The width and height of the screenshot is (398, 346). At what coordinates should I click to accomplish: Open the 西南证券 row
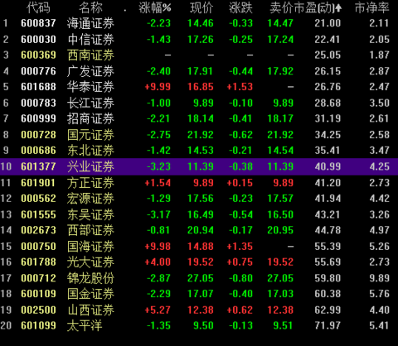click(199, 55)
